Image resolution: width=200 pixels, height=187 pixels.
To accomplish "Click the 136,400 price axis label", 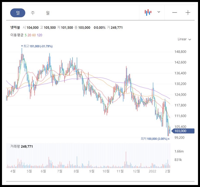I will coord(180,73).
